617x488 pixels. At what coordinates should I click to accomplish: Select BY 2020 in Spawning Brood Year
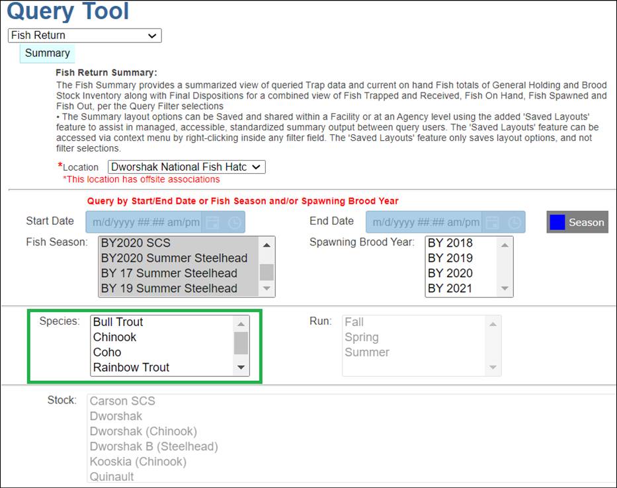450,273
